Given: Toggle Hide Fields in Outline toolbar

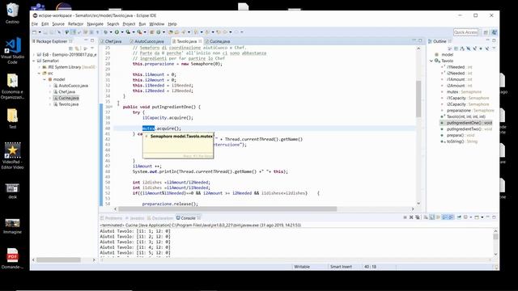Looking at the screenshot, I should click(x=468, y=48).
